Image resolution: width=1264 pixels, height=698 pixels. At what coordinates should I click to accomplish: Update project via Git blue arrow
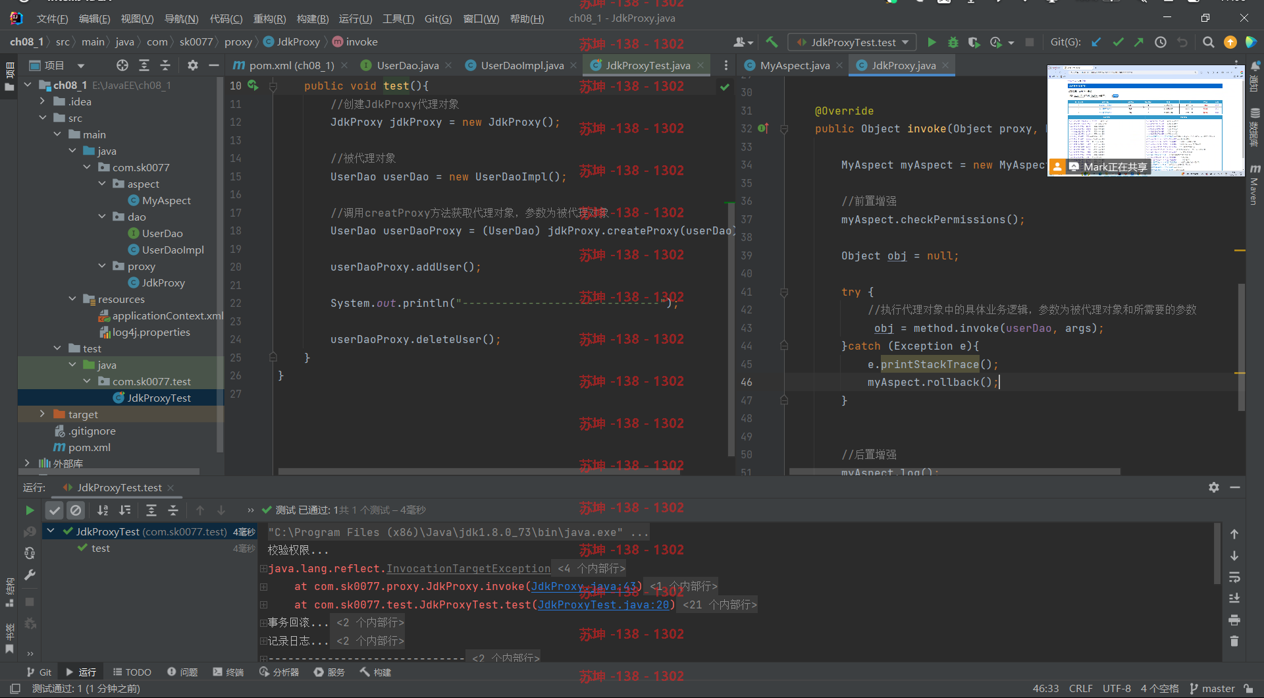[1096, 42]
